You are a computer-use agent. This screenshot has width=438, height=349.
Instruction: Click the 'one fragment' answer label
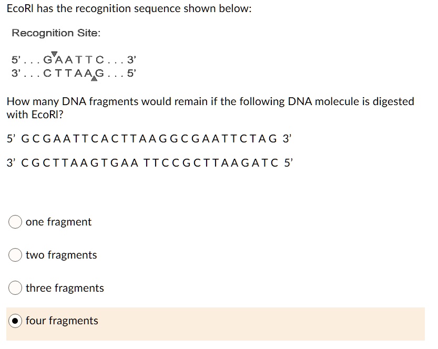click(59, 222)
